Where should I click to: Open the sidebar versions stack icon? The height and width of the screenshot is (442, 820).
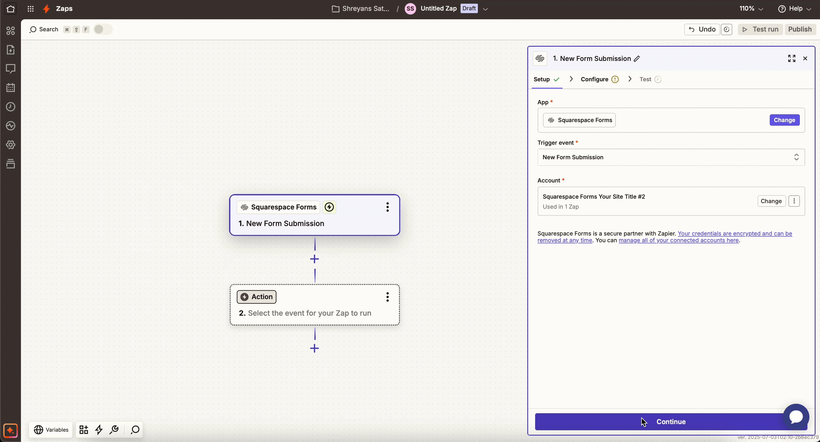click(11, 164)
